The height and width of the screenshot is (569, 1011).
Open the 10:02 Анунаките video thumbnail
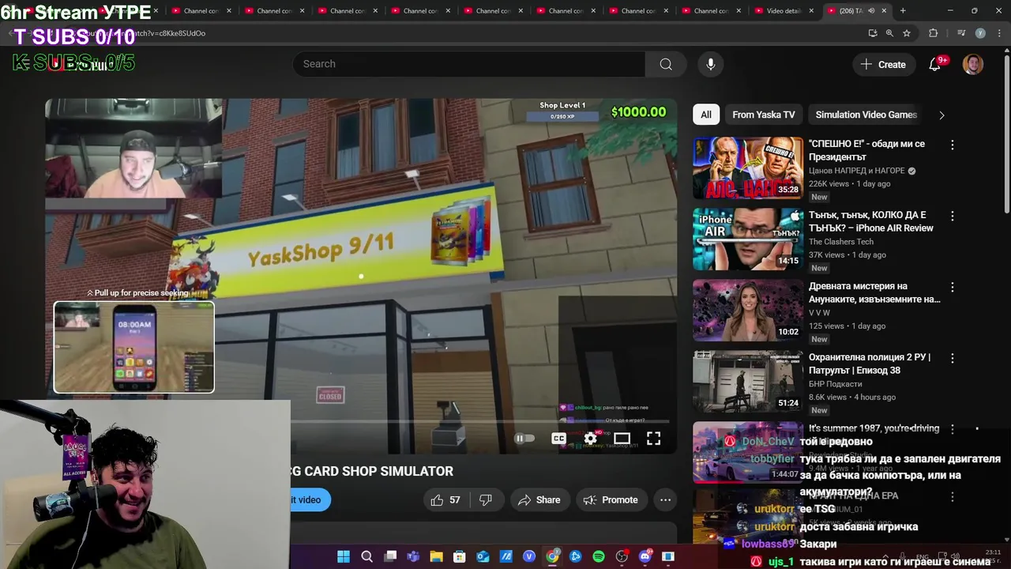pos(748,311)
